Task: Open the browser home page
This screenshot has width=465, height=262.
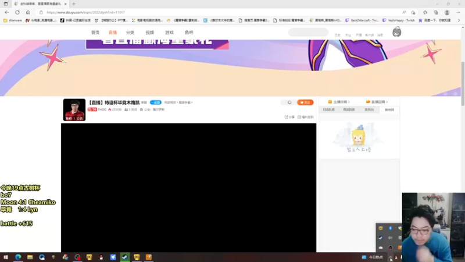Action: coord(28,12)
